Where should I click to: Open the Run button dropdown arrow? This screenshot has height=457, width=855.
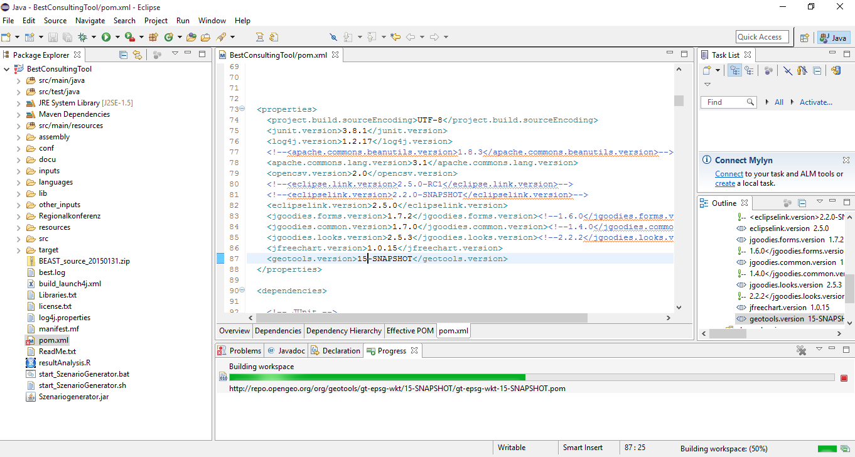click(x=117, y=37)
